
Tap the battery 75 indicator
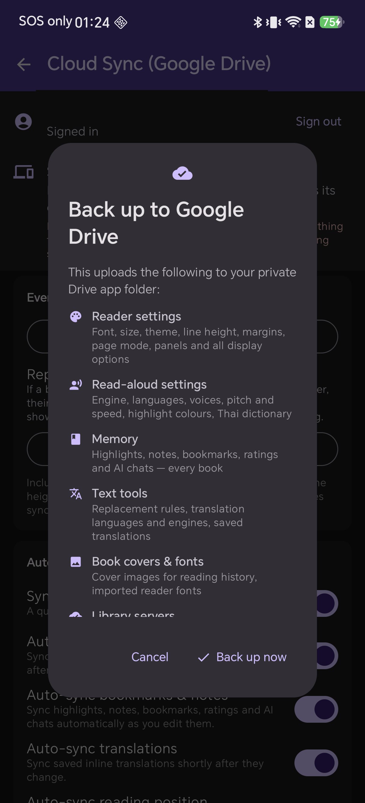[332, 22]
